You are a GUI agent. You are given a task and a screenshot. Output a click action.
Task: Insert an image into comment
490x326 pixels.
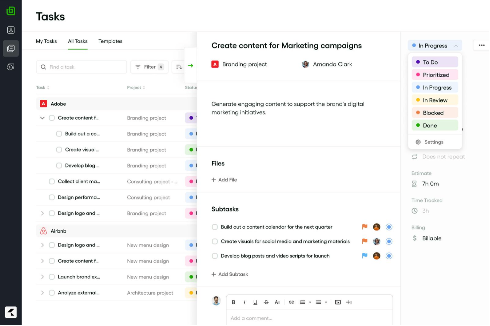click(x=338, y=302)
